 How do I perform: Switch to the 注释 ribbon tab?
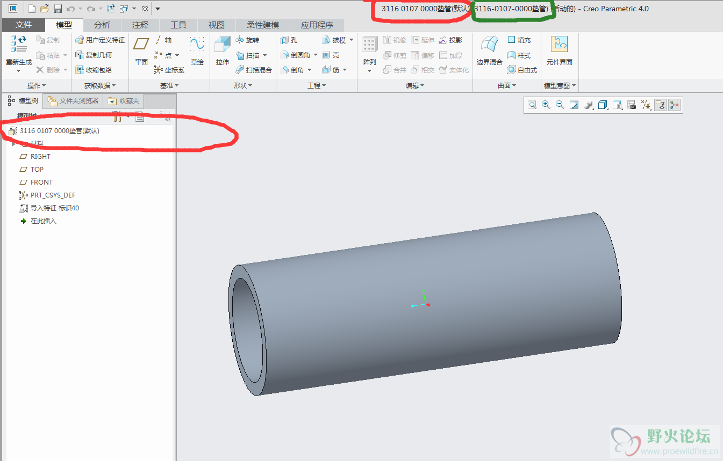pyautogui.click(x=140, y=25)
